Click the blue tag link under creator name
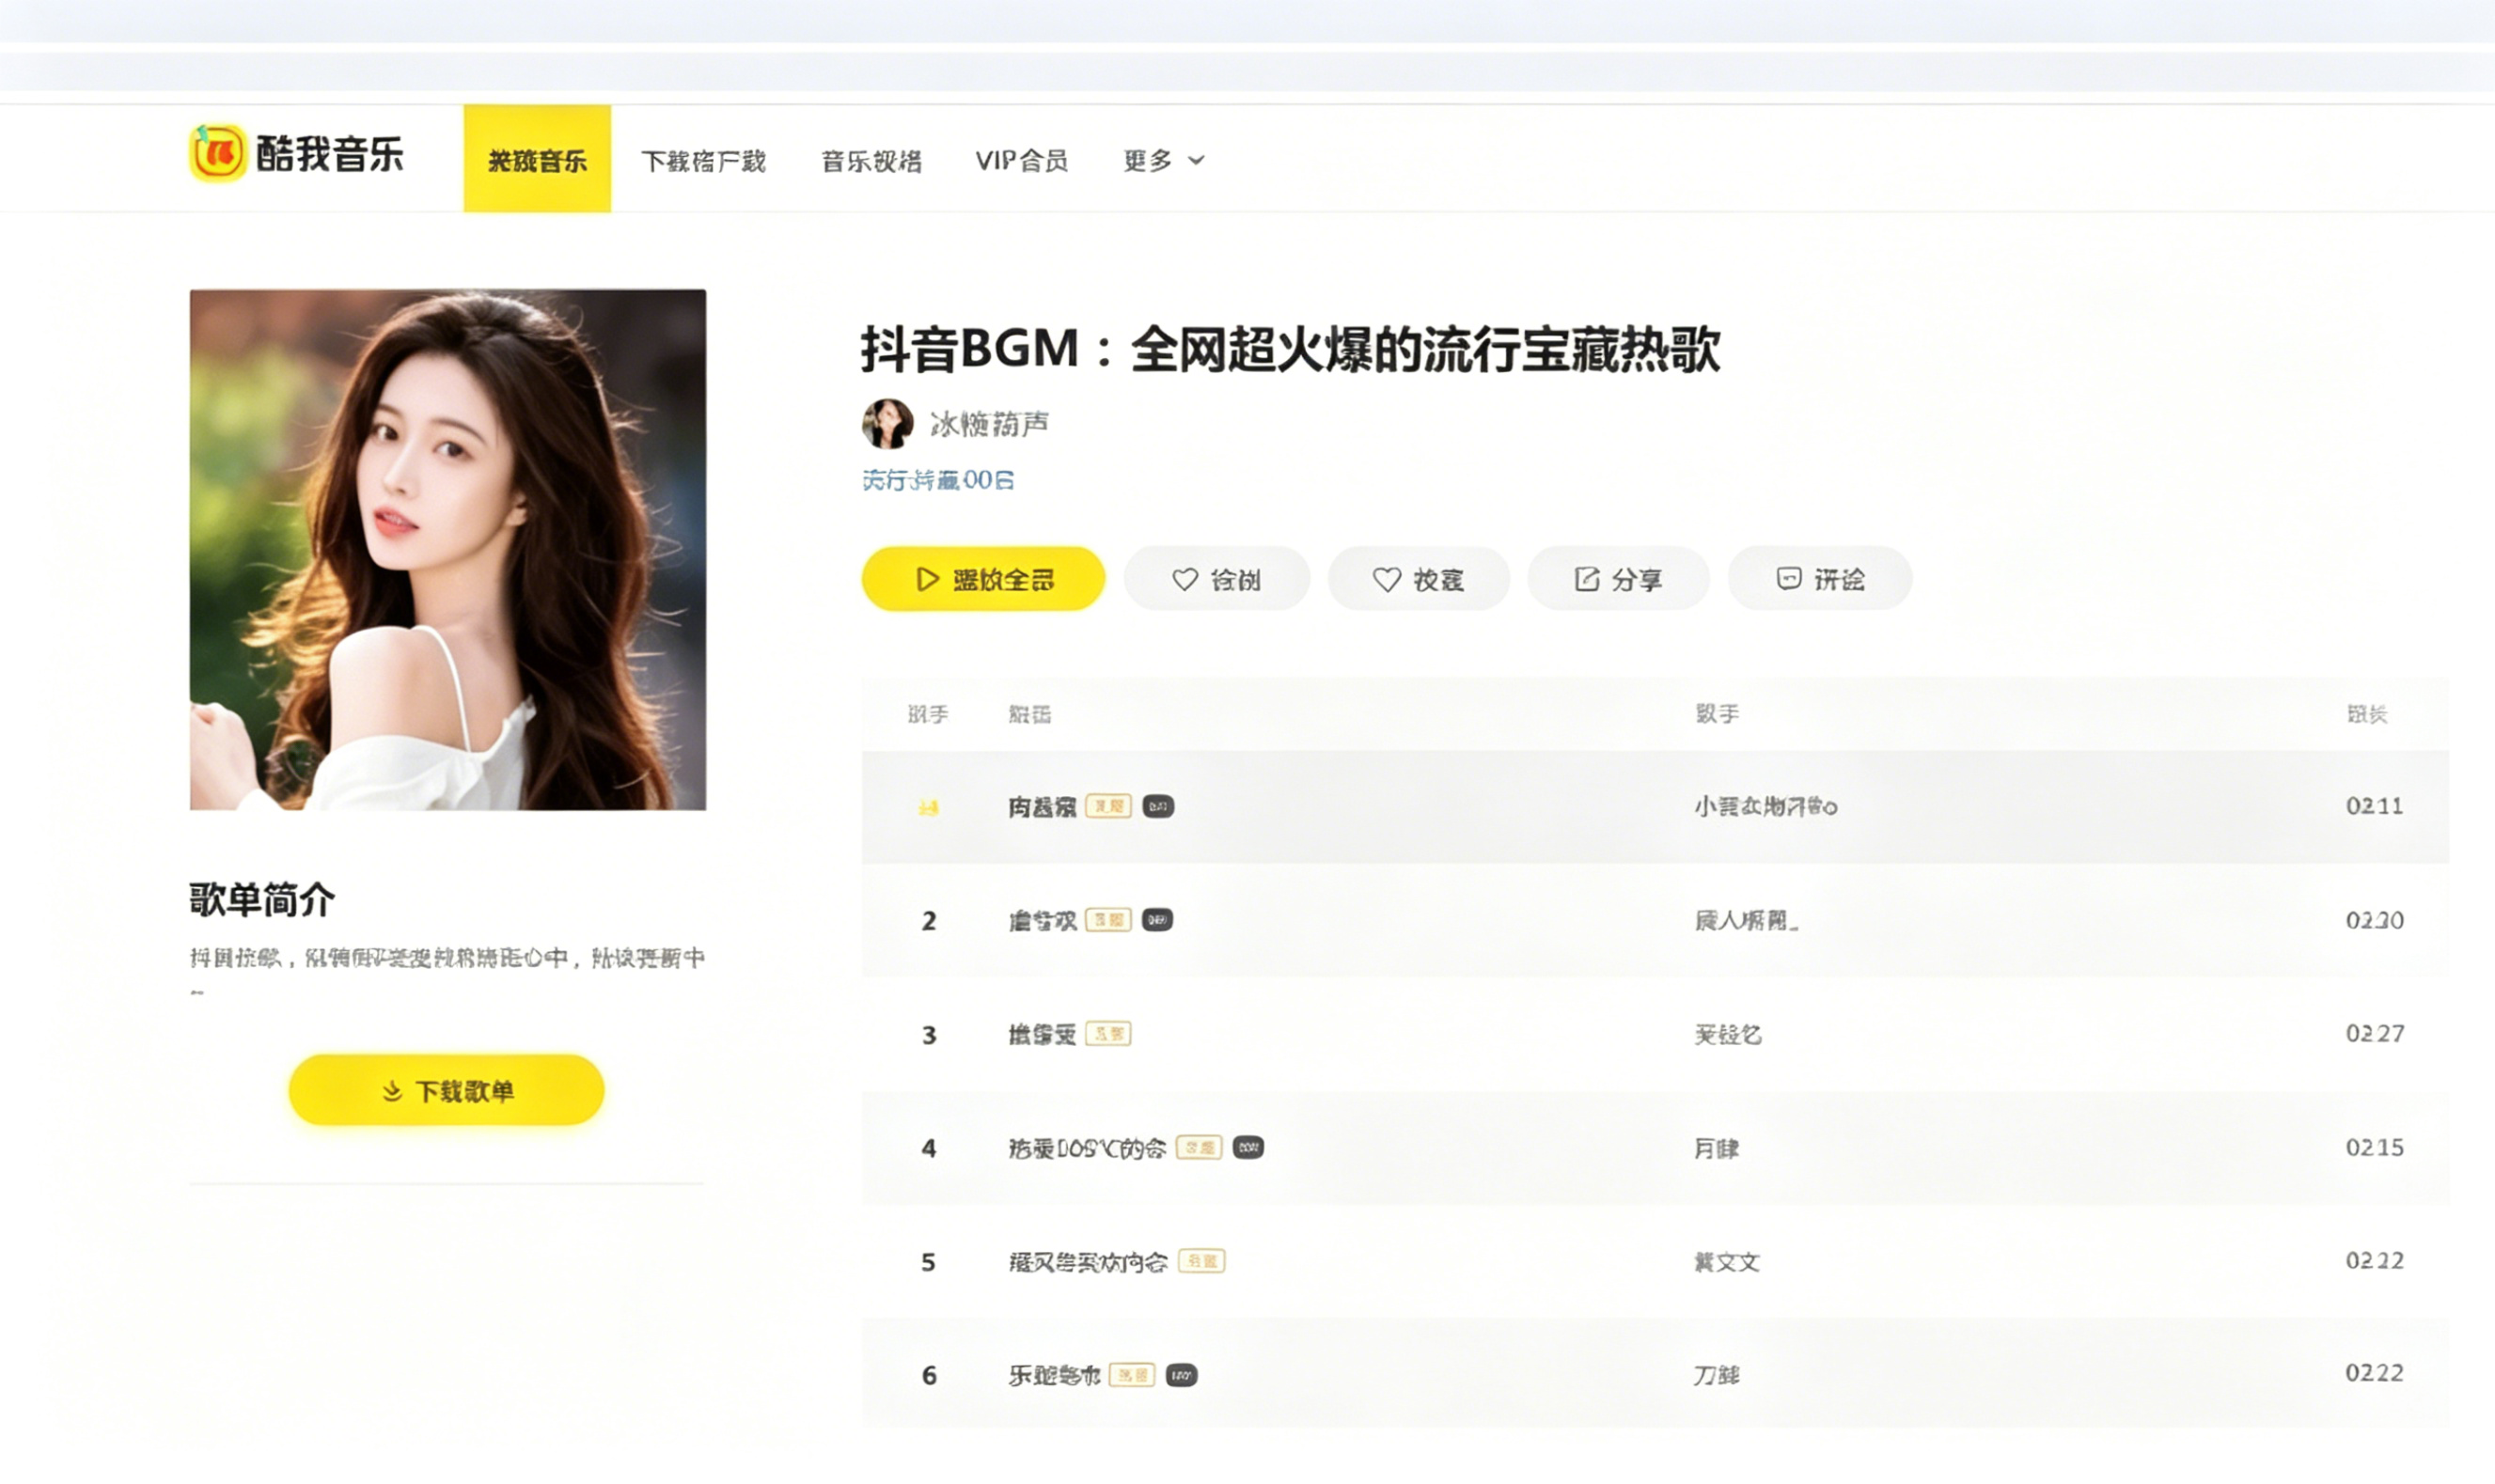The width and height of the screenshot is (2495, 1484). pyautogui.click(x=937, y=480)
